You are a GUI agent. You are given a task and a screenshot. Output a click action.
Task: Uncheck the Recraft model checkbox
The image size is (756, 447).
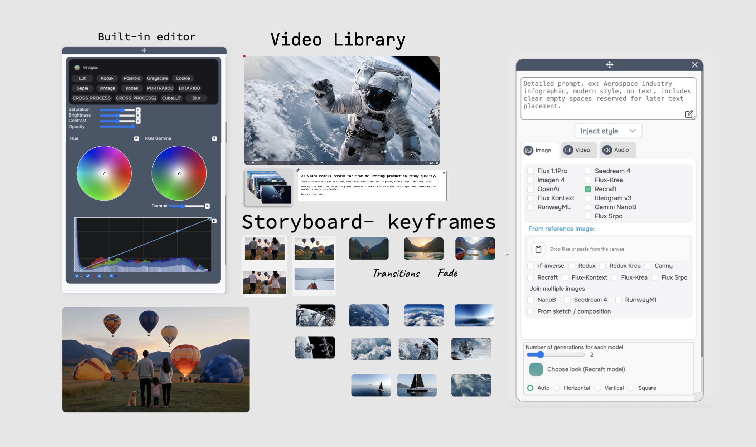[588, 189]
